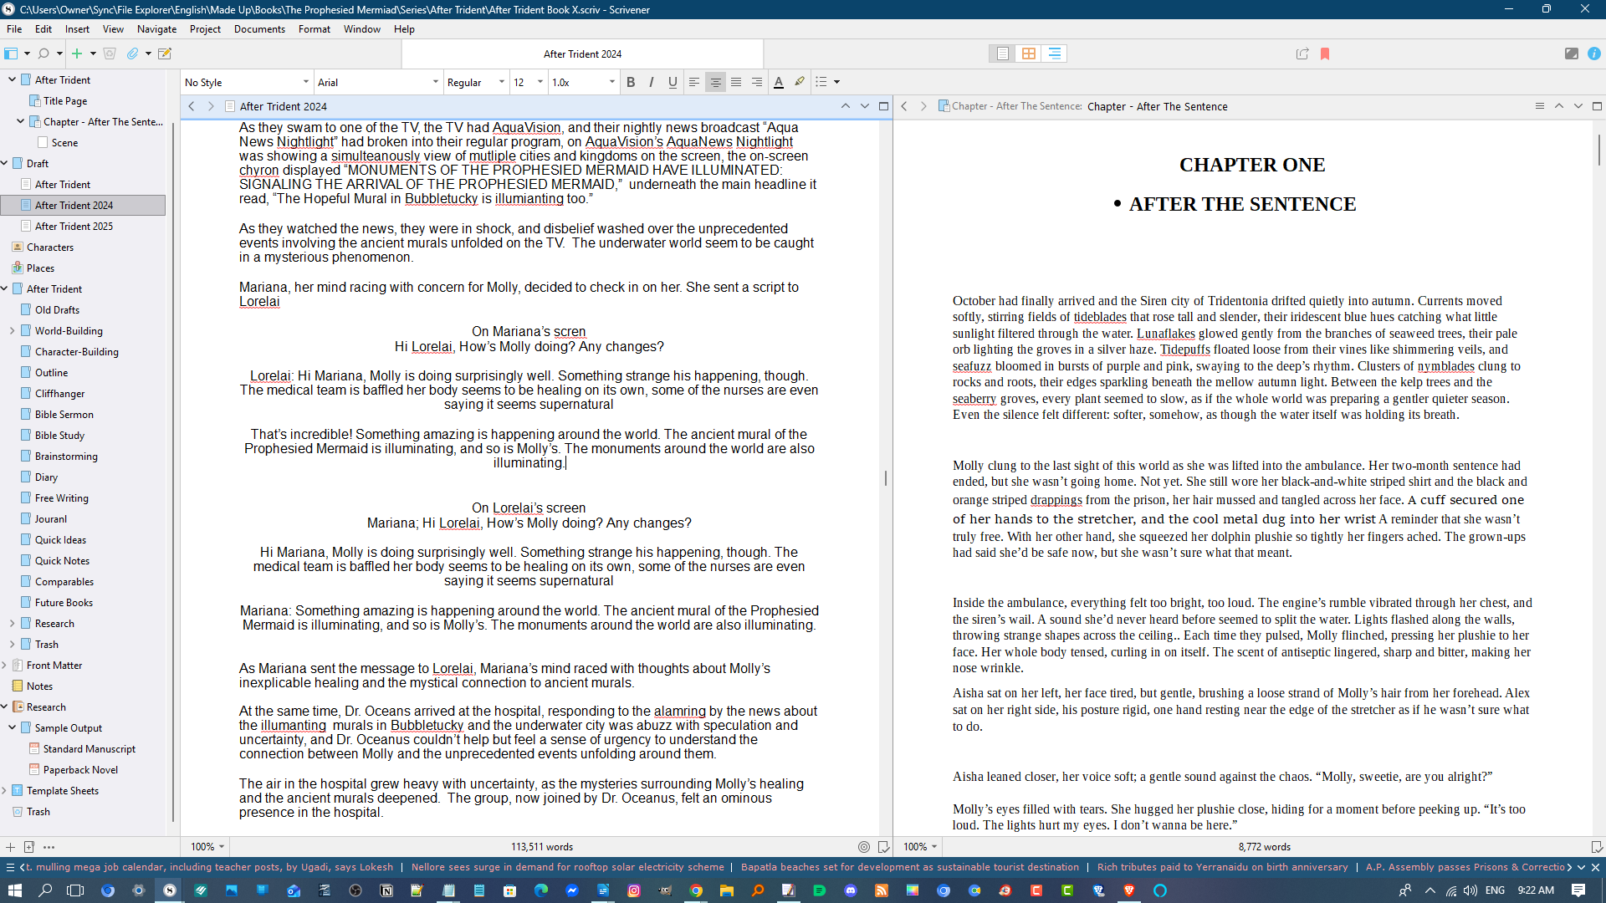Click the green Add document button
Viewport: 1606px width, 903px height.
[x=77, y=54]
